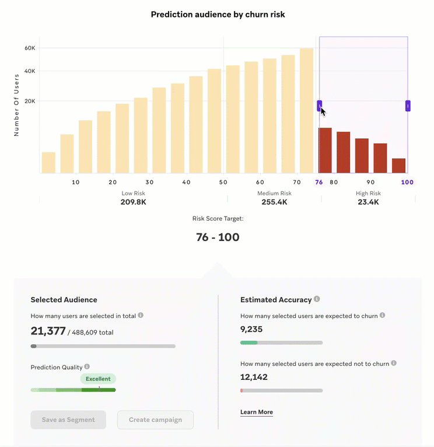Select the tallest yellow bar near score 70
This screenshot has height=447, width=434.
coord(306,111)
